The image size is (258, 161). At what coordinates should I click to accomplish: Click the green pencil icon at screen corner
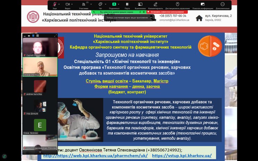[x=5, y=156]
